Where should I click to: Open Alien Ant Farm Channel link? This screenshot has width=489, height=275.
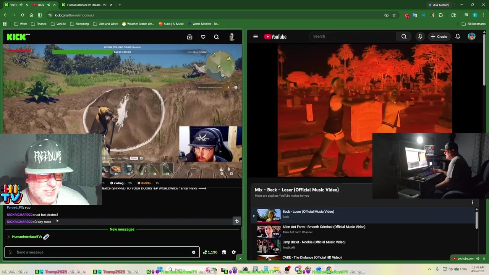[297, 232]
